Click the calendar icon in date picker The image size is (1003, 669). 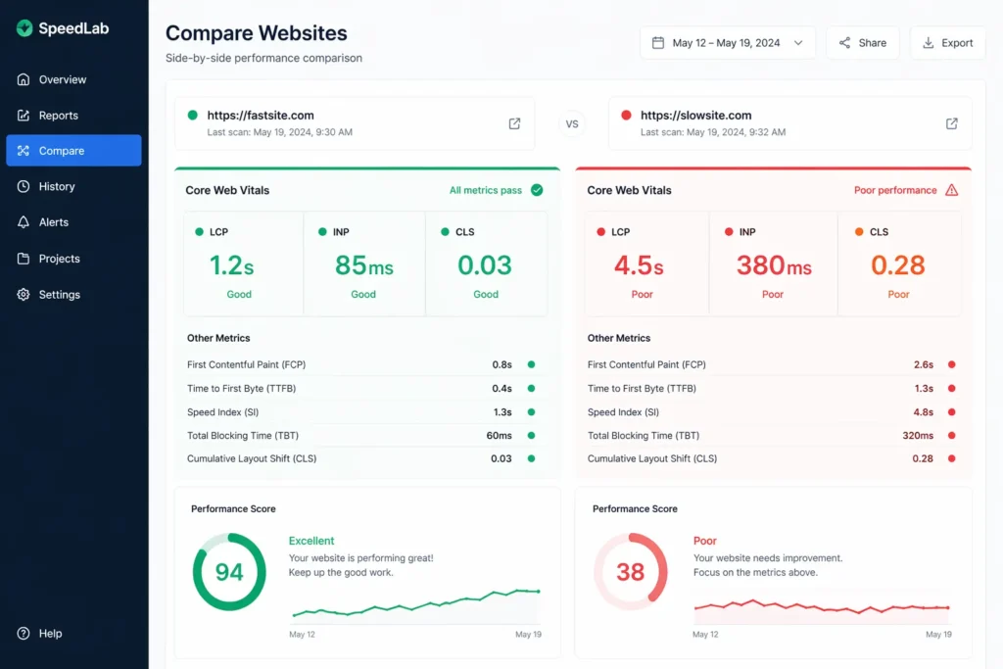pos(657,43)
